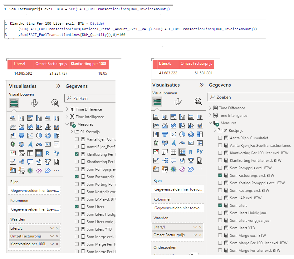Select gauge visual in left Visualisaties pane

[39, 144]
